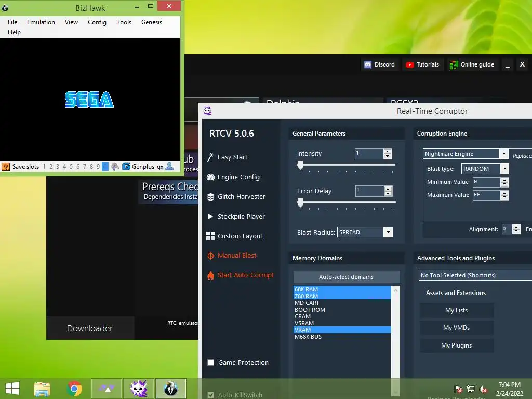Open the Nightmare Engine dropdown
This screenshot has height=399, width=532.
[504, 154]
